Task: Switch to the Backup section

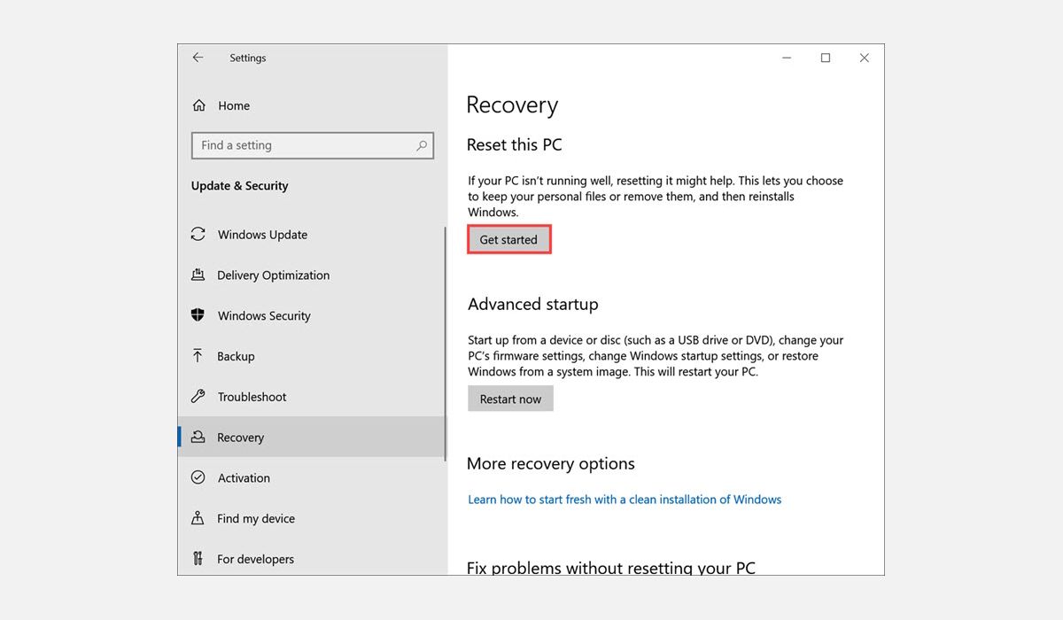Action: 237,356
